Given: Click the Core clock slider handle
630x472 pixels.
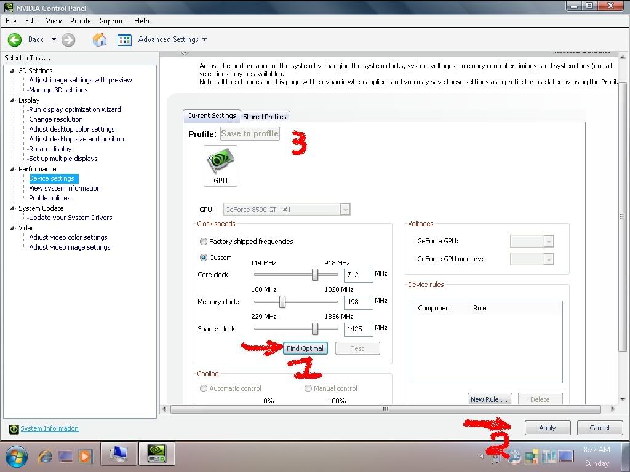Looking at the screenshot, I should (x=315, y=275).
